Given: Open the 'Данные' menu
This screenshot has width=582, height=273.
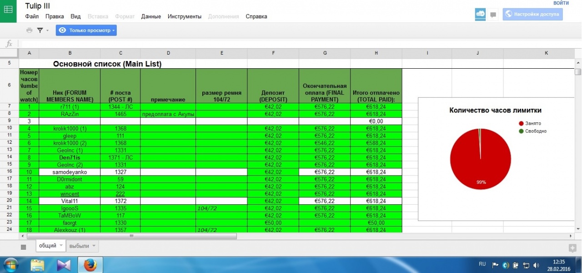Looking at the screenshot, I should click(151, 16).
